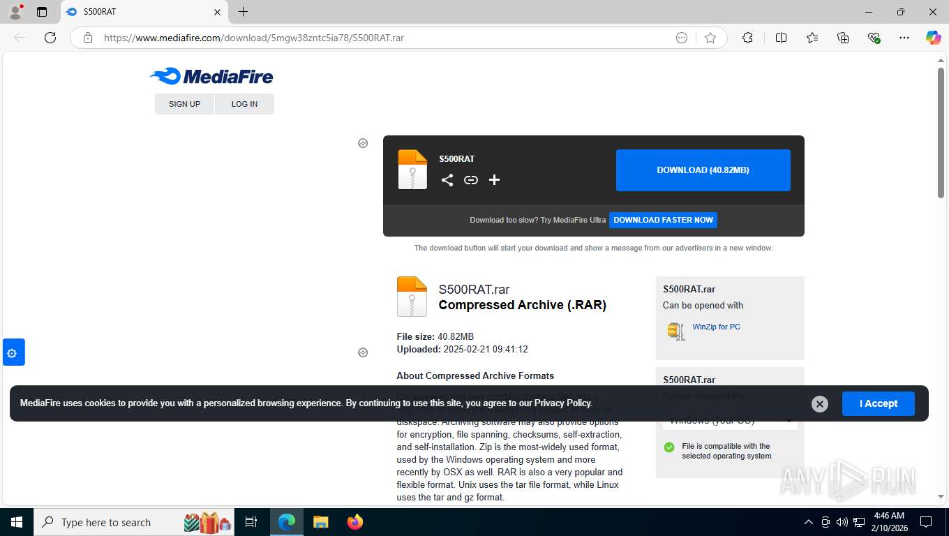Open the profile avatar

[15, 12]
